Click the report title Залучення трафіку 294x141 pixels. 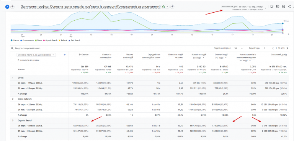pos(91,7)
